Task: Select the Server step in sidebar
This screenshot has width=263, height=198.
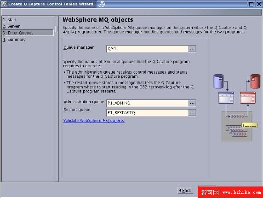Action: point(11,26)
